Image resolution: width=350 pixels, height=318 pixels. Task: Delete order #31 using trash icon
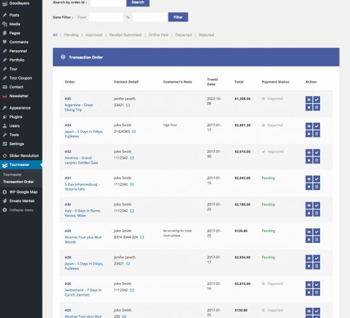[316, 186]
